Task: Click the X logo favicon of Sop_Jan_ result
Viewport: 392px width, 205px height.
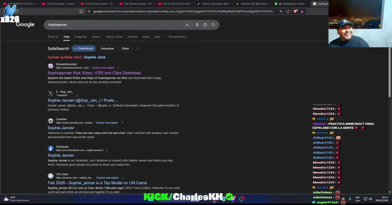Action: [51, 93]
